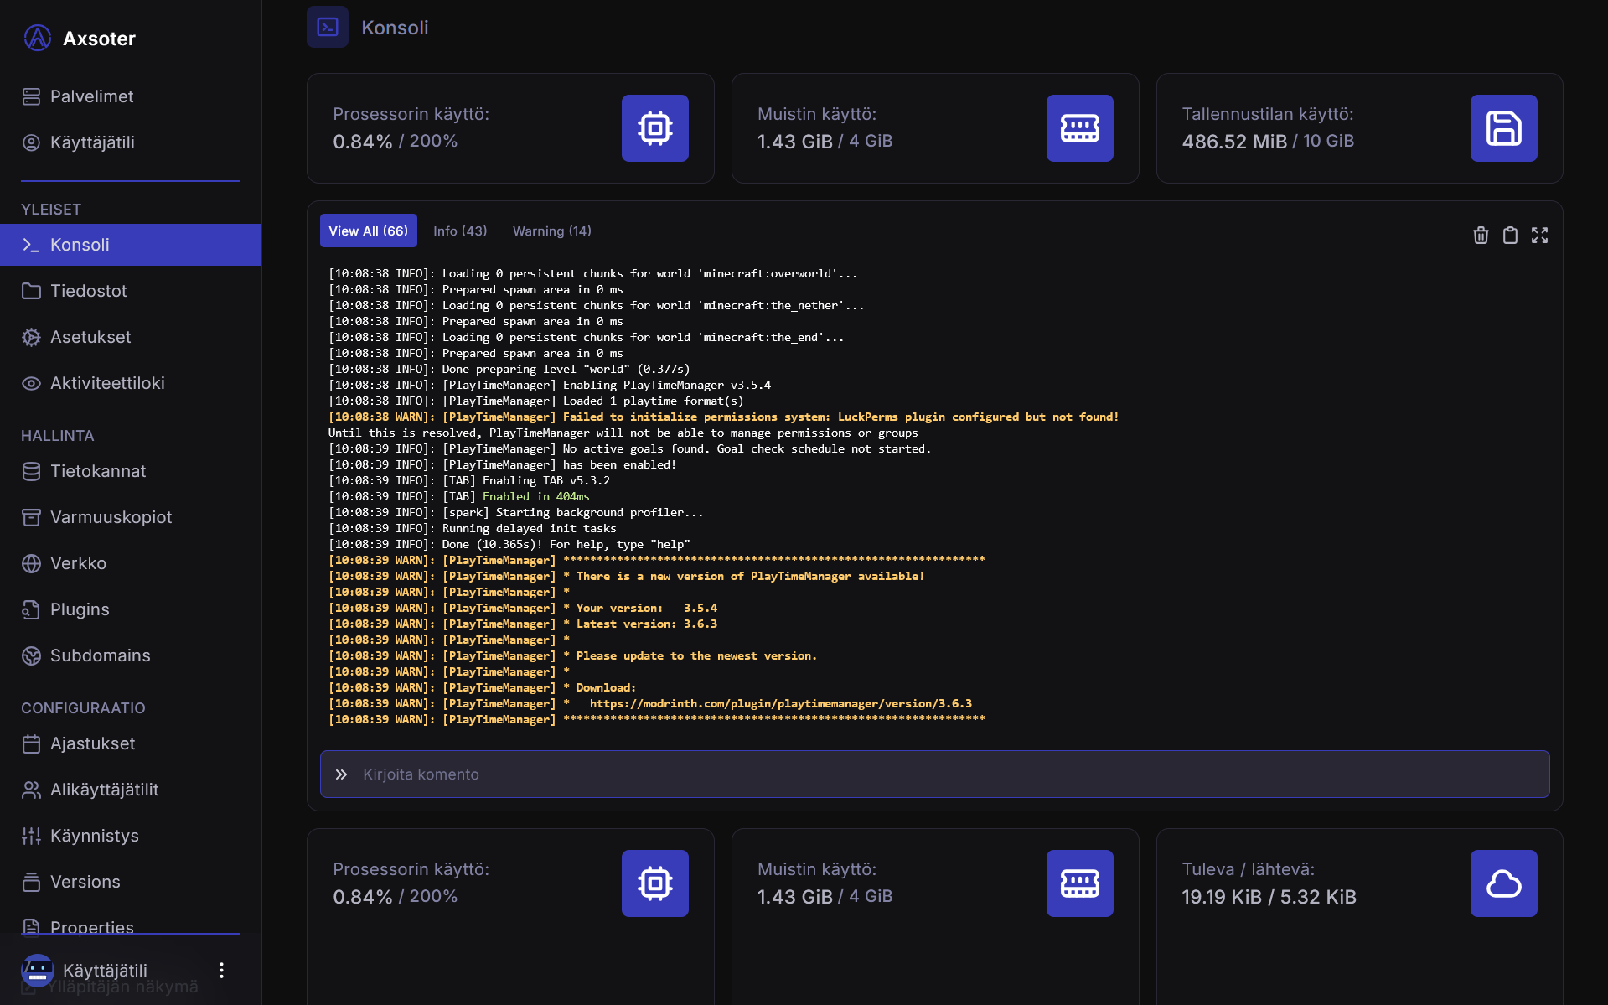Click the Axsoter logo icon
The image size is (1608, 1005).
37,39
